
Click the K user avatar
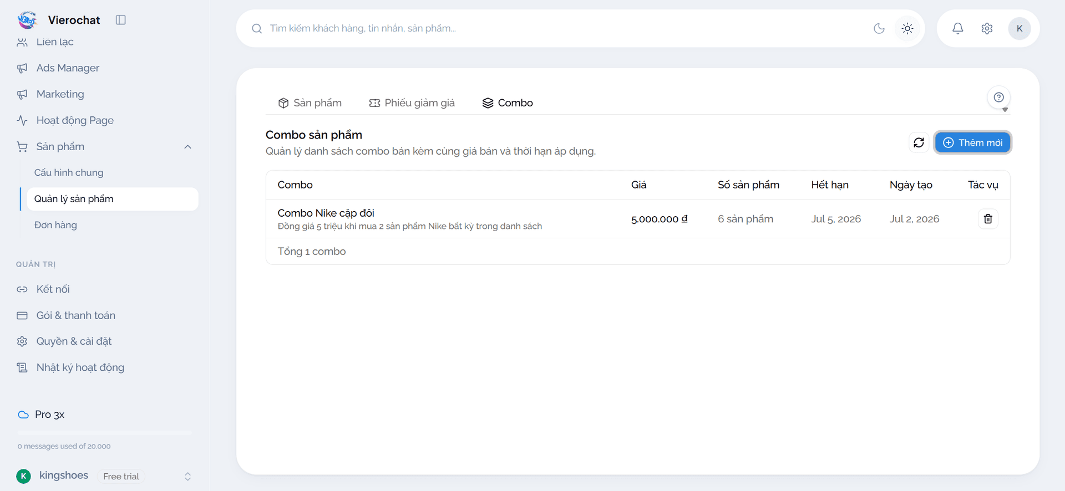click(x=1020, y=28)
